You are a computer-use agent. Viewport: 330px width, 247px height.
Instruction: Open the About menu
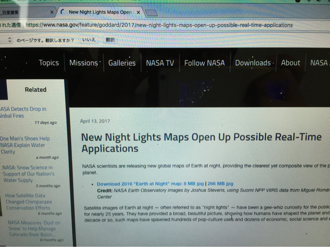[x=290, y=63]
